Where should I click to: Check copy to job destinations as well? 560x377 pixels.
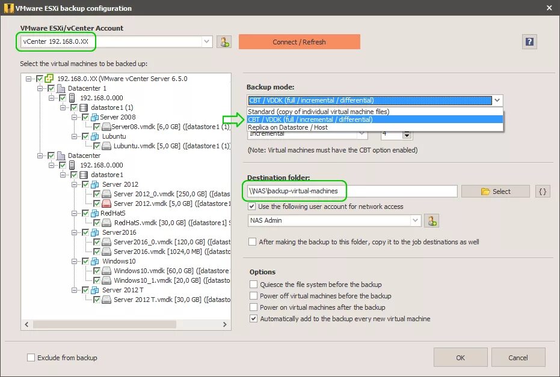pyautogui.click(x=252, y=241)
